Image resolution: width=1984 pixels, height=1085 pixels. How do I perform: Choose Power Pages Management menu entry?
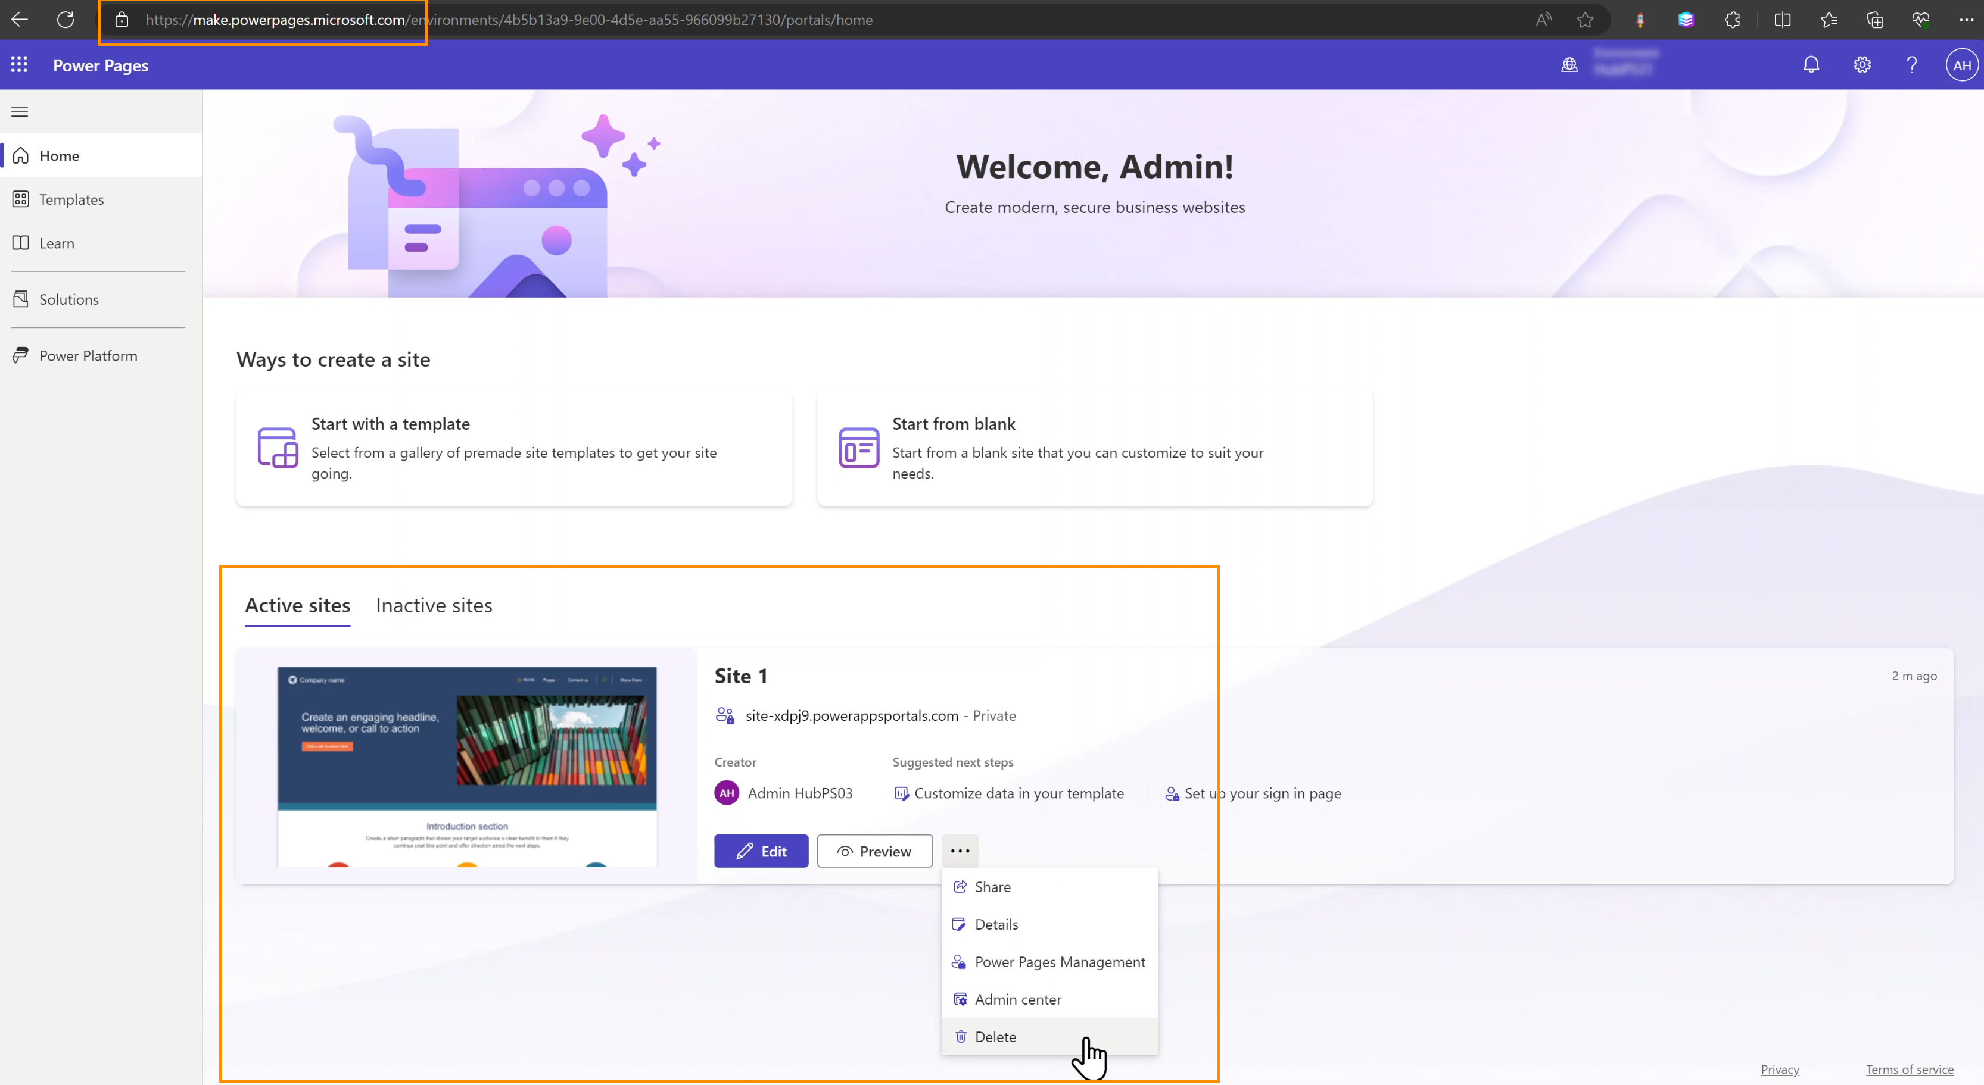(x=1059, y=962)
